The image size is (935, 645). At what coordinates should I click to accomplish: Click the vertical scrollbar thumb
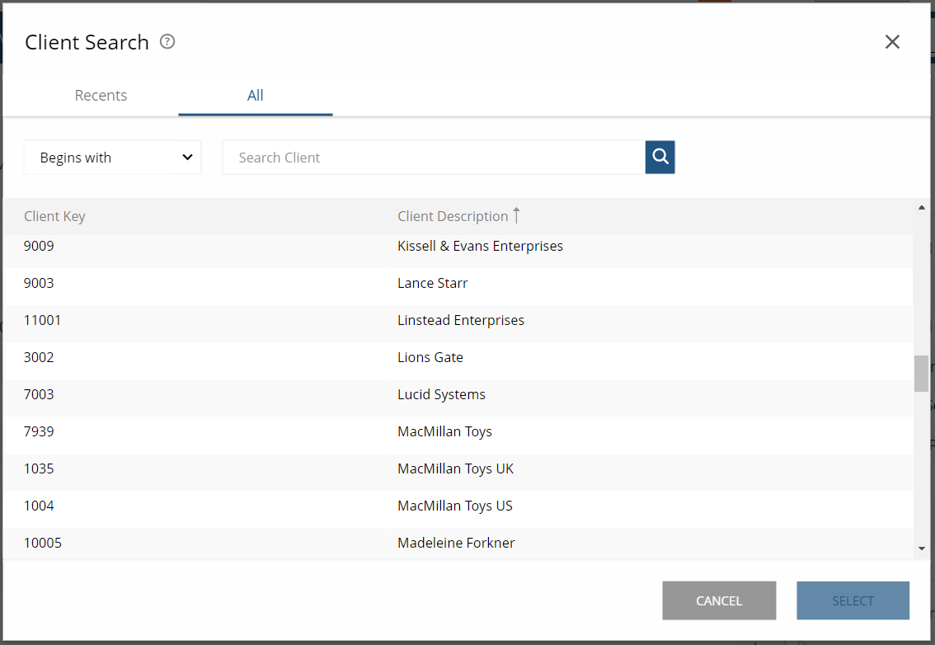(x=921, y=374)
